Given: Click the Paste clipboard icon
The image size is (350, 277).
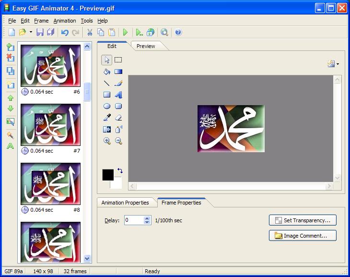Looking at the screenshot, I should [x=112, y=33].
